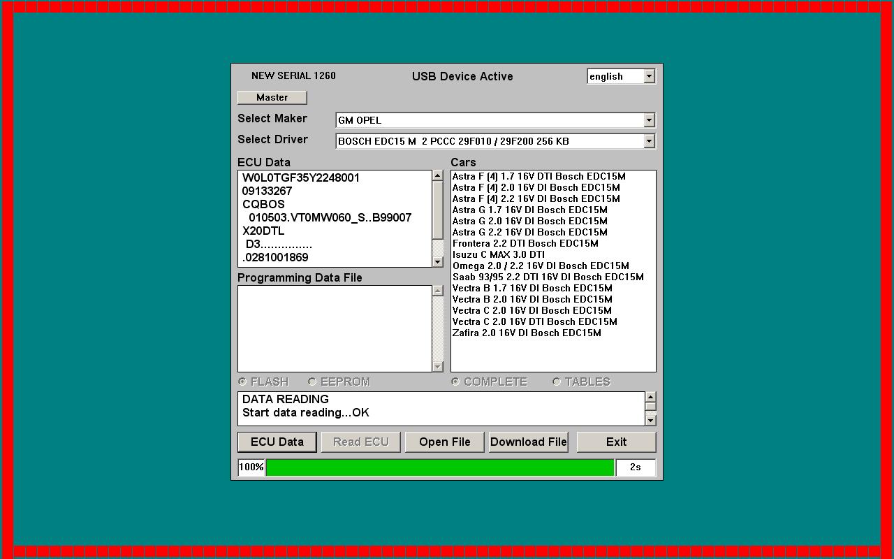Choose the COMPLETE radio option
Image resolution: width=894 pixels, height=559 pixels.
(x=455, y=382)
